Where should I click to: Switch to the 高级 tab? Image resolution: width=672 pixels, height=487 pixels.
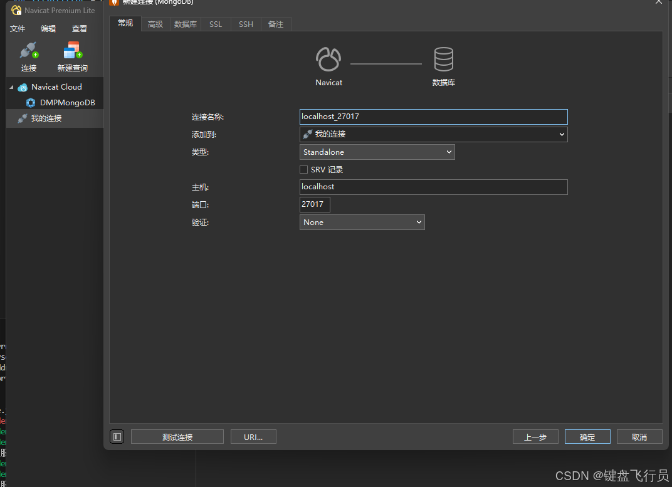(x=155, y=24)
